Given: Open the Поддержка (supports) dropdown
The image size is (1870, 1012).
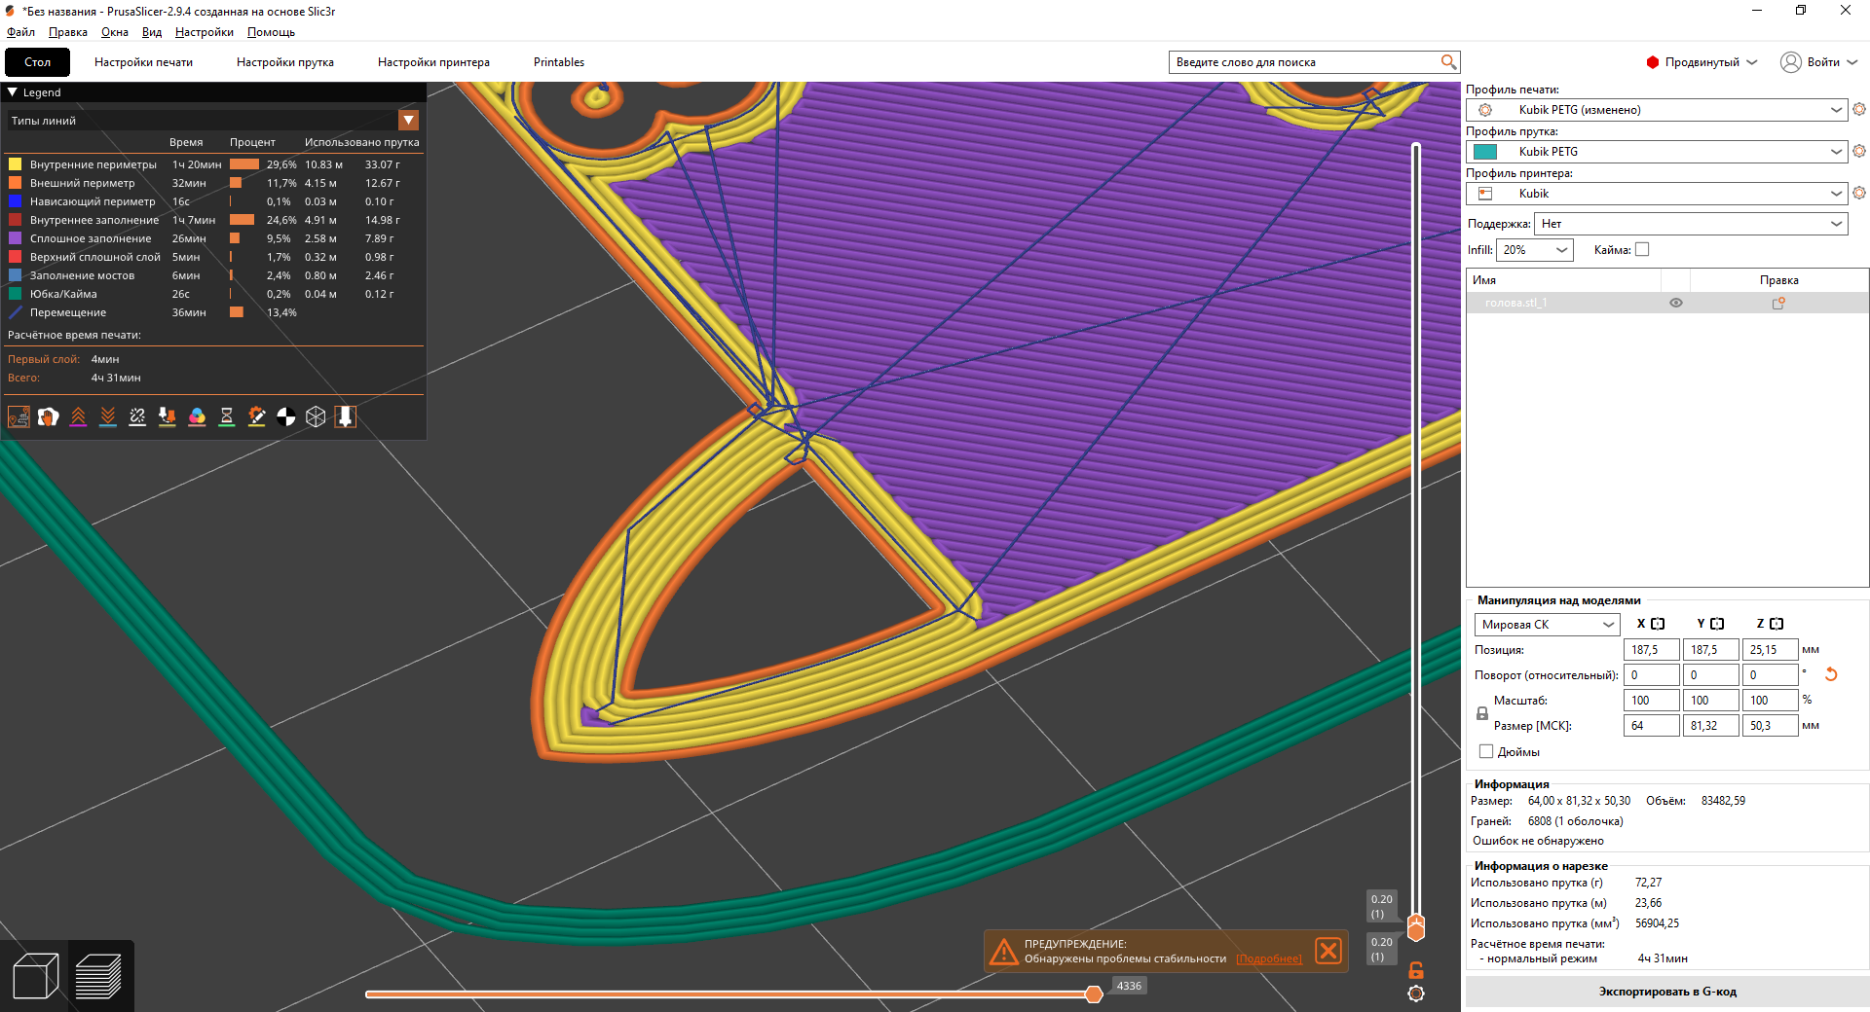Looking at the screenshot, I should tap(1691, 224).
